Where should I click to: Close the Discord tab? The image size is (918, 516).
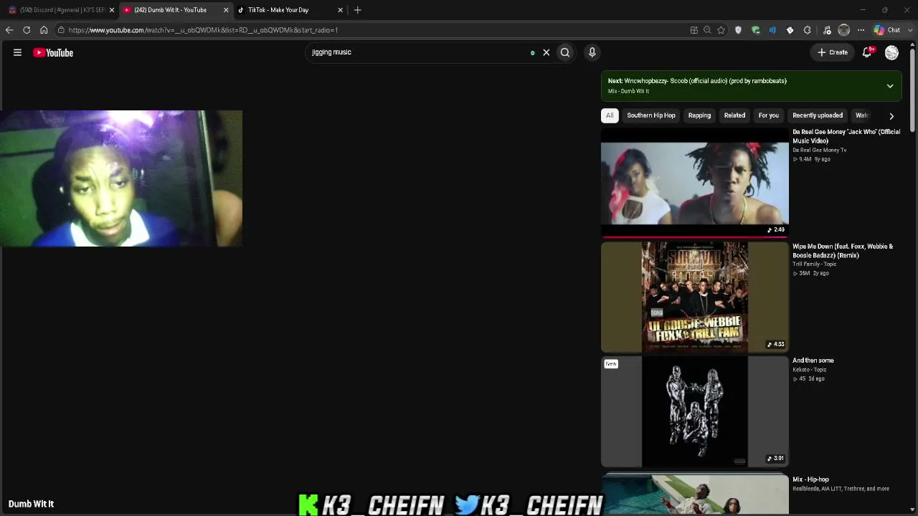(x=111, y=10)
